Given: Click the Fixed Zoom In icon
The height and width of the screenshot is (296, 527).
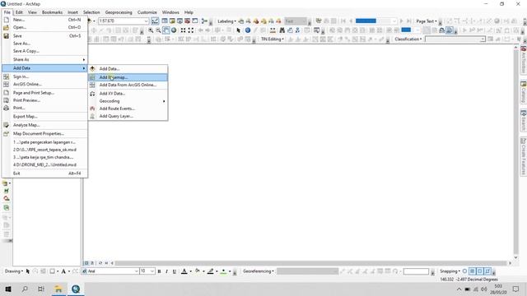Looking at the screenshot, I should (x=183, y=30).
